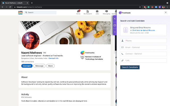170x106 pixels.
Task: Collapse panel using purple chevron arrow
Action: pyautogui.click(x=115, y=32)
